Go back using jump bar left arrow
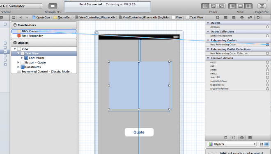271x154 pixels. (x=21, y=18)
